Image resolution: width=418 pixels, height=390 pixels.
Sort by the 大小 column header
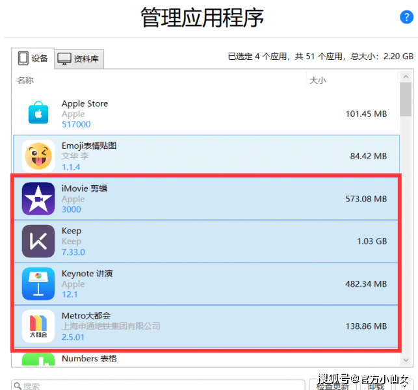tap(318, 80)
